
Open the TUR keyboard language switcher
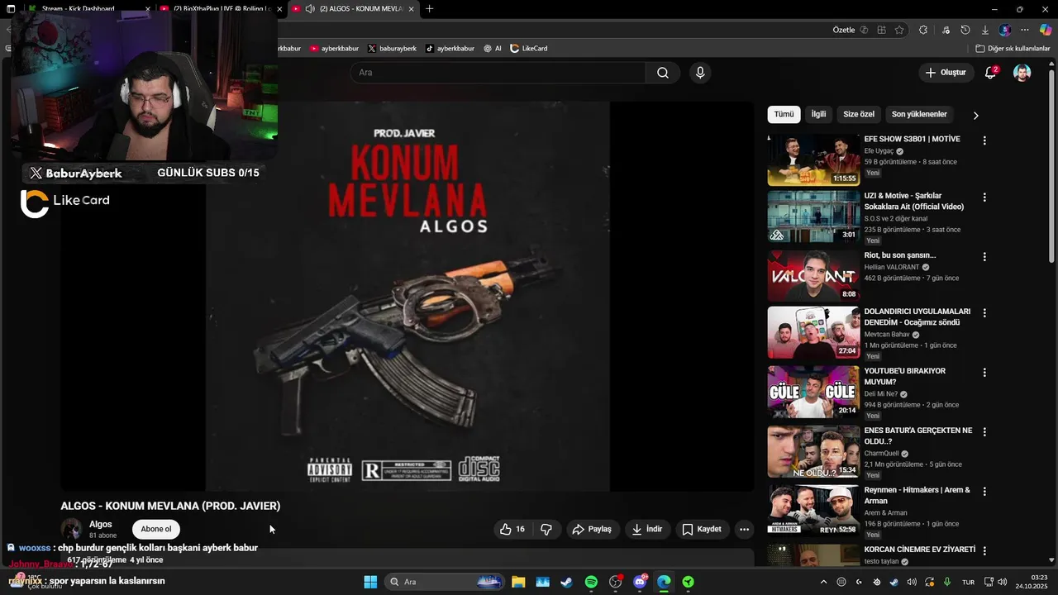click(x=968, y=582)
